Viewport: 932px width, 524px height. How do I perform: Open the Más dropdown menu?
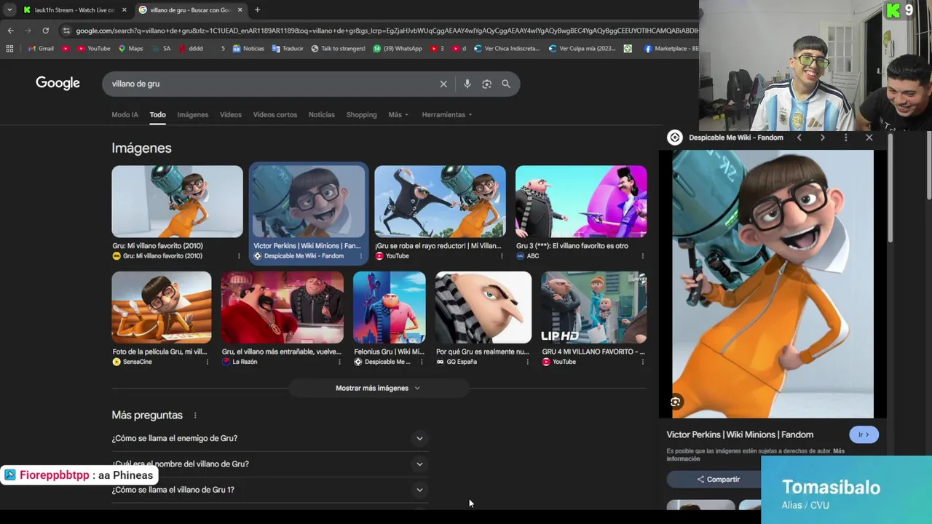tap(398, 114)
